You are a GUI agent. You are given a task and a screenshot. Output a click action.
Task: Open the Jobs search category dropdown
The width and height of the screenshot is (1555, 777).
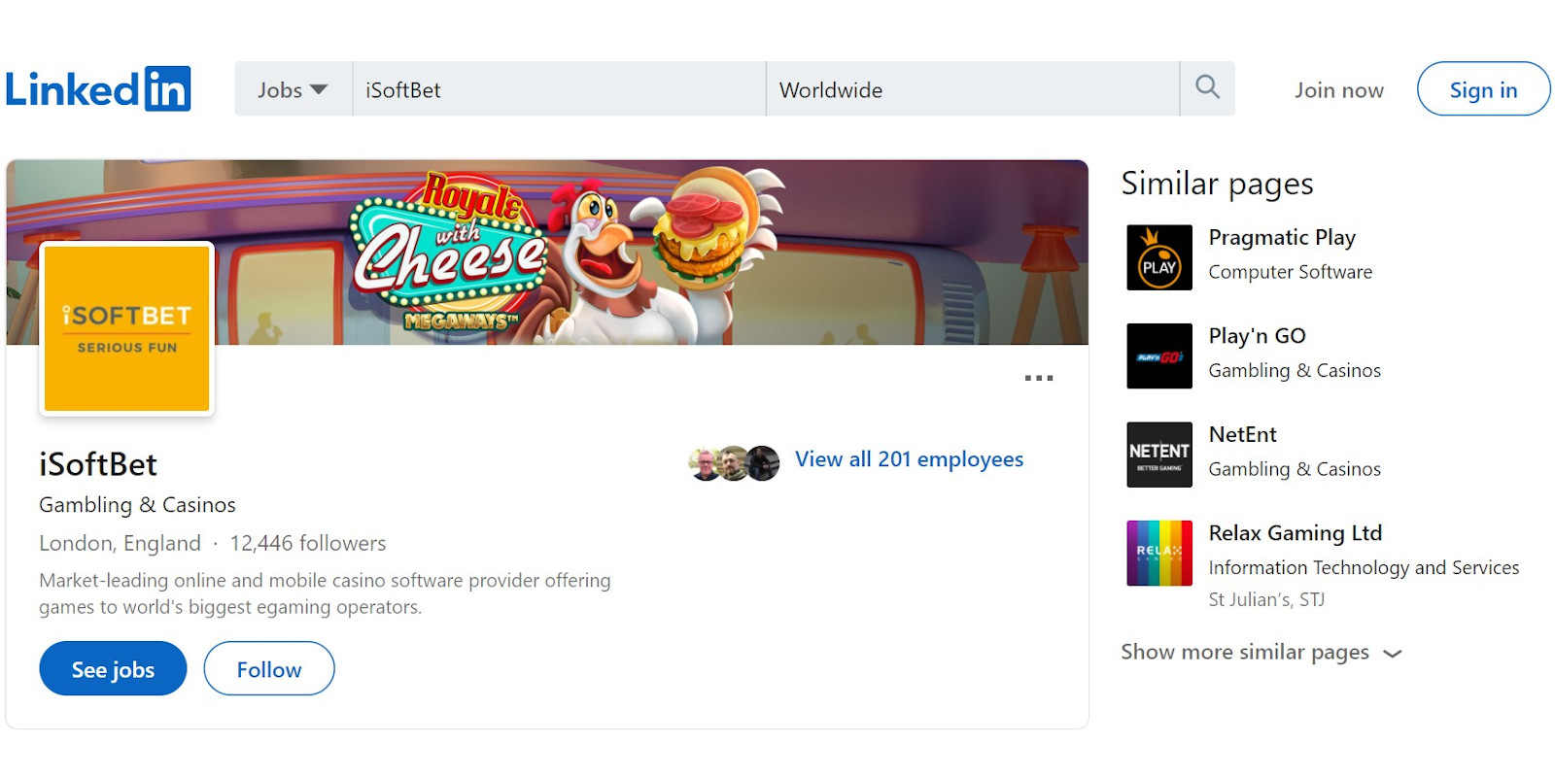(293, 89)
